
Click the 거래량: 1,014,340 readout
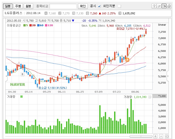coord(135,97)
